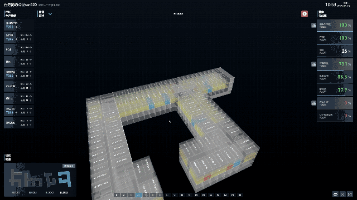Open the card showing 86.5%
Screen dimensions: 357x200
pyautogui.click(x=335, y=77)
